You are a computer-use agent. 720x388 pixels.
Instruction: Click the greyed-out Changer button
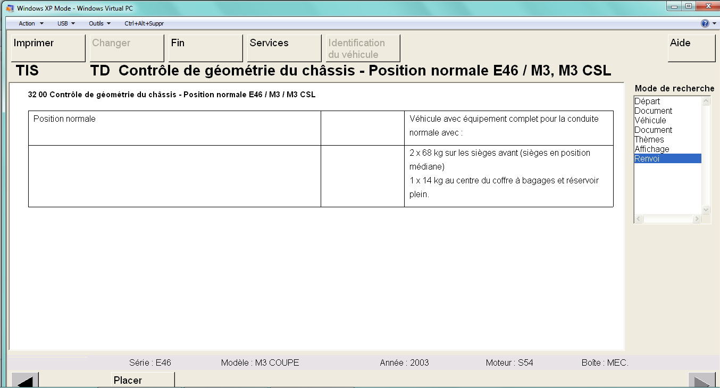pyautogui.click(x=127, y=48)
